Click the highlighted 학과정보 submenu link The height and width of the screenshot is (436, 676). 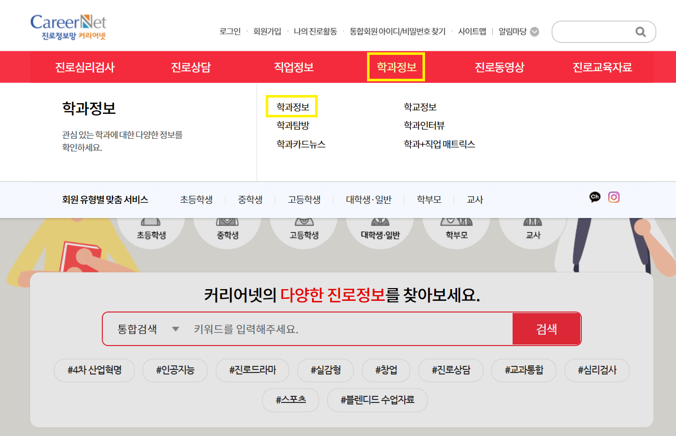tap(291, 107)
